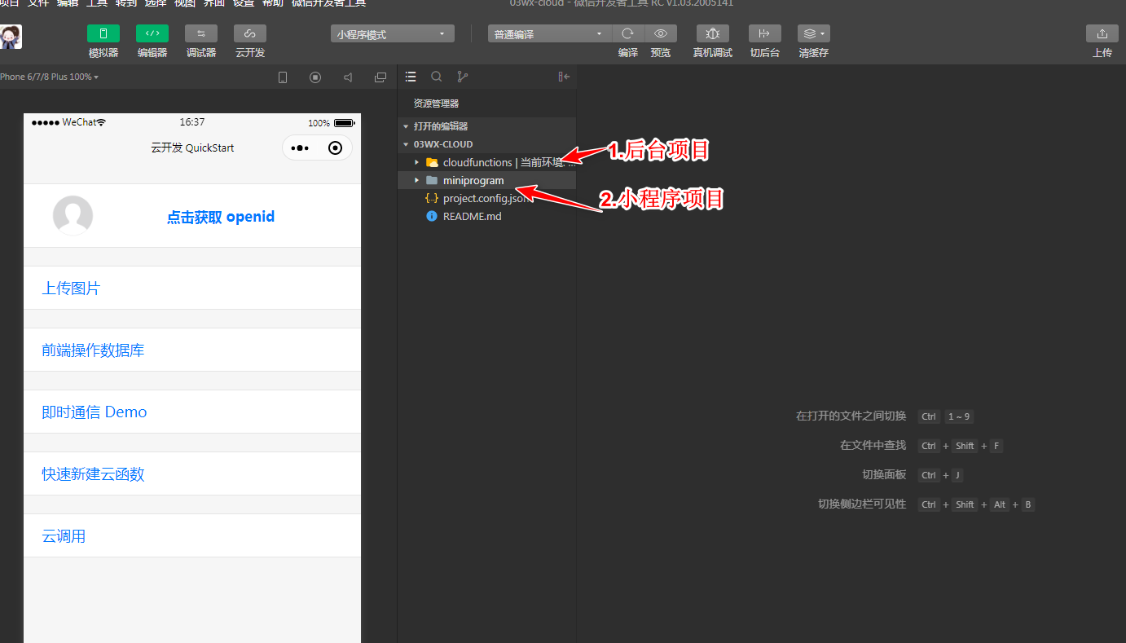Open the 编辑 menu
Viewport: 1126px width, 643px height.
pyautogui.click(x=68, y=3)
